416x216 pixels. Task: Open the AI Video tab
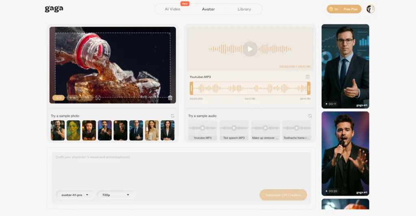(x=172, y=9)
